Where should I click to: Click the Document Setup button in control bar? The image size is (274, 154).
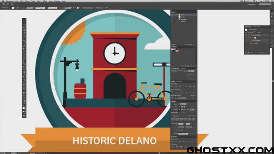(x=88, y=8)
